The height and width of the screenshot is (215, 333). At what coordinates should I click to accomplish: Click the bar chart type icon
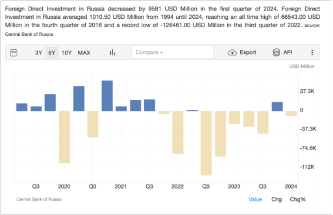[112, 52]
